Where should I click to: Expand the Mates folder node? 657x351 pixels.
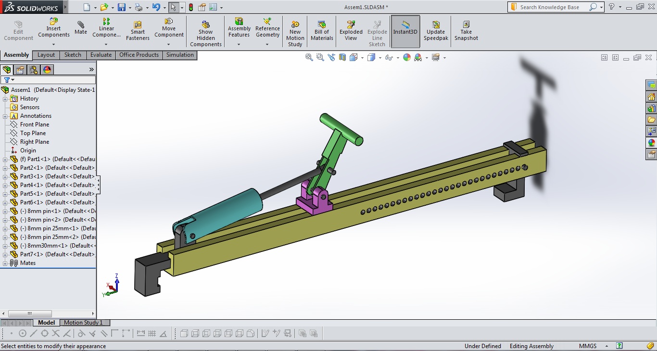(x=5, y=263)
